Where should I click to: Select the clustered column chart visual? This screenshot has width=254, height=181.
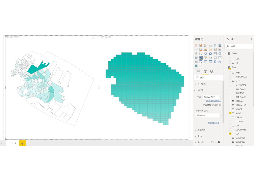tap(210, 46)
